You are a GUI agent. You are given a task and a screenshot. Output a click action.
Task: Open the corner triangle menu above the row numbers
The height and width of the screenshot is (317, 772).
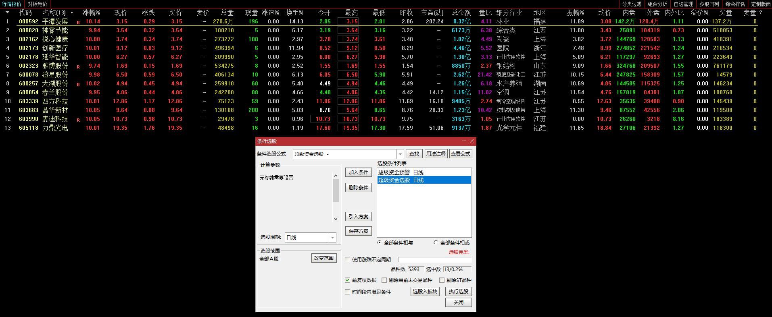7,13
